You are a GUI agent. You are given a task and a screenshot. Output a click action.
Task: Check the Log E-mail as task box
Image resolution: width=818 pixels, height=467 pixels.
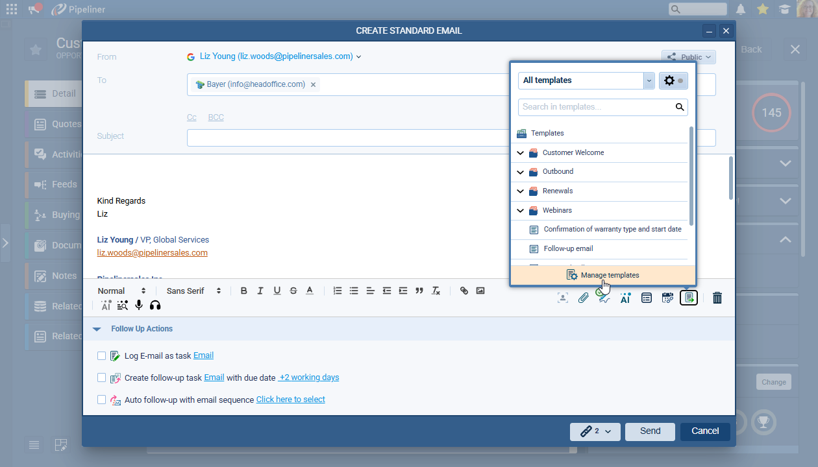101,355
